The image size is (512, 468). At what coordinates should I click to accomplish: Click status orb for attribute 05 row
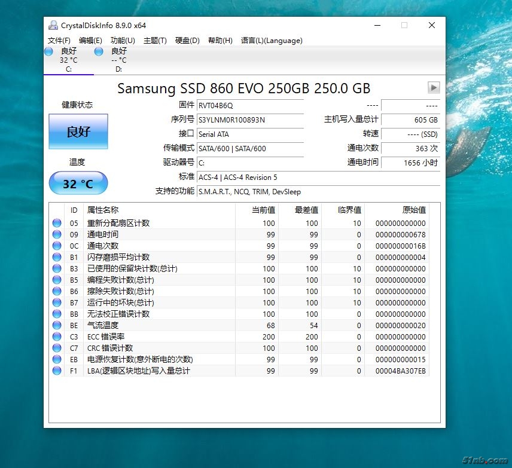pyautogui.click(x=57, y=223)
